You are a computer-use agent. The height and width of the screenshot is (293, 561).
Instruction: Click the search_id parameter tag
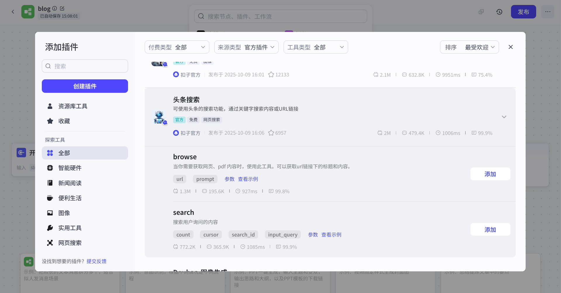pos(243,235)
